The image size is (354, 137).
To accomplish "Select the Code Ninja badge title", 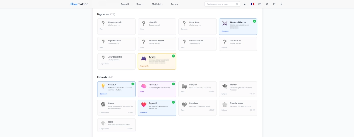I will [194, 22].
